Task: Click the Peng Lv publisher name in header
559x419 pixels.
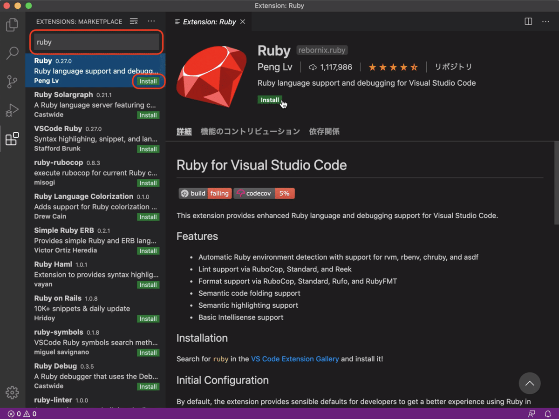Action: (275, 67)
